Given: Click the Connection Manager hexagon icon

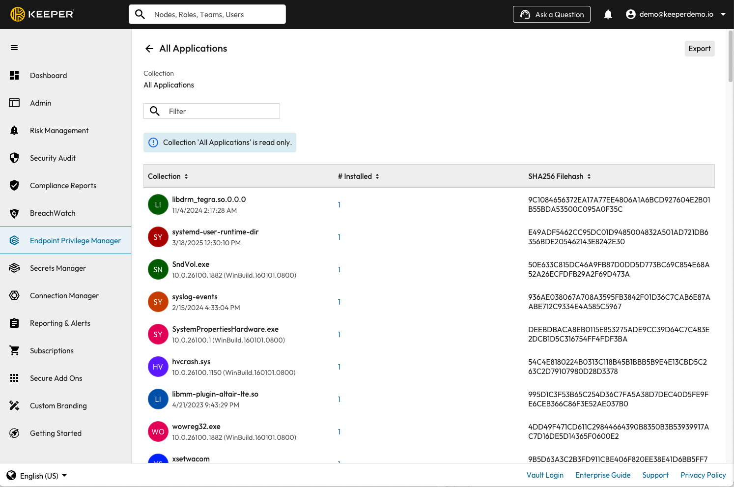Looking at the screenshot, I should coord(14,296).
